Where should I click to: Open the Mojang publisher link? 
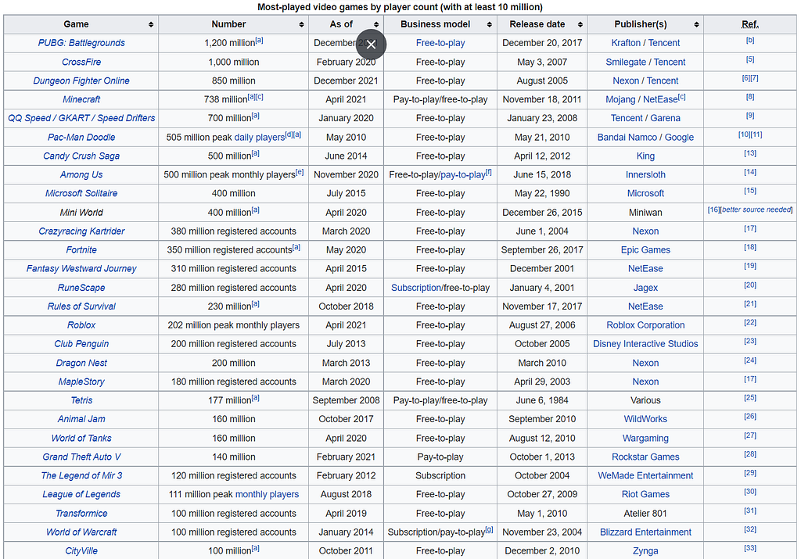(x=620, y=99)
